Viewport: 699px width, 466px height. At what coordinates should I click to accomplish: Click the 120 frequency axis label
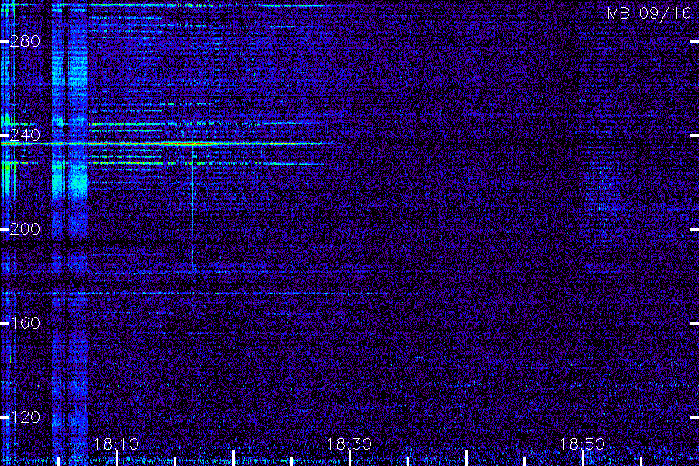[25, 417]
